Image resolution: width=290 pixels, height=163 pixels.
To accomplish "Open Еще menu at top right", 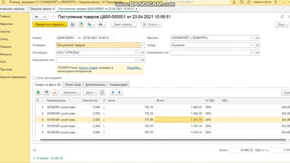I will coord(282,24).
